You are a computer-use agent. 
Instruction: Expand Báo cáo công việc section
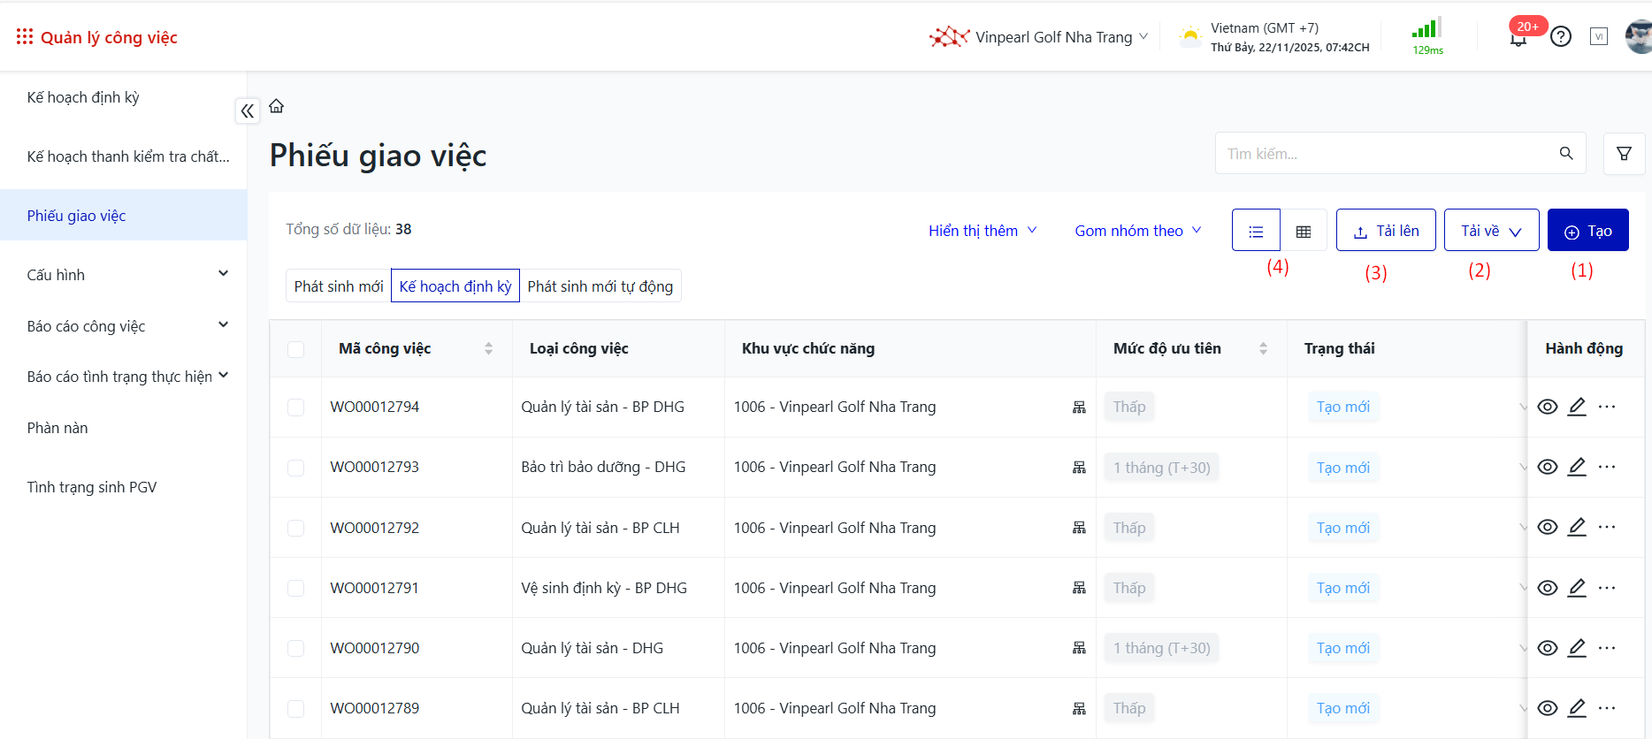click(224, 325)
